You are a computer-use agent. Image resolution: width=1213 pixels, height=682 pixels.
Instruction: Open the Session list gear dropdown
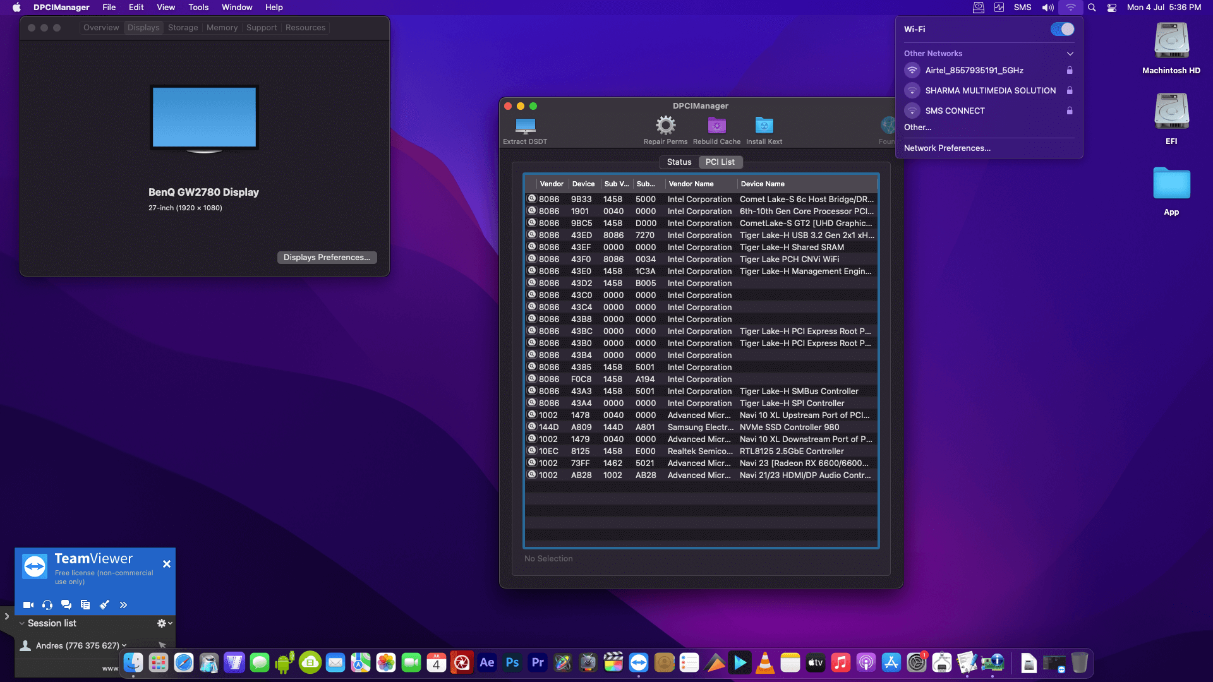click(x=164, y=623)
